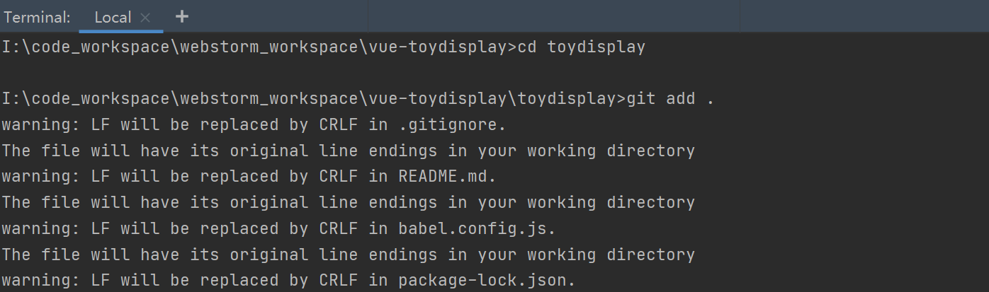Click the second prompt path ending in \toydisplay>
This screenshot has width=989, height=292.
(x=314, y=99)
